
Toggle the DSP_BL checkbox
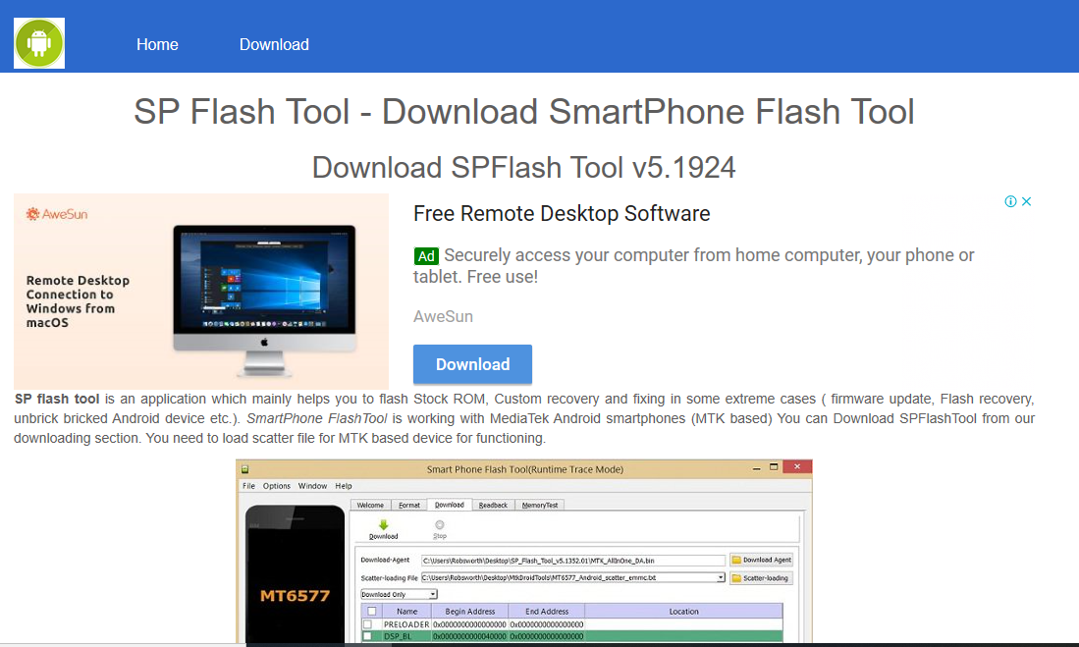click(367, 636)
